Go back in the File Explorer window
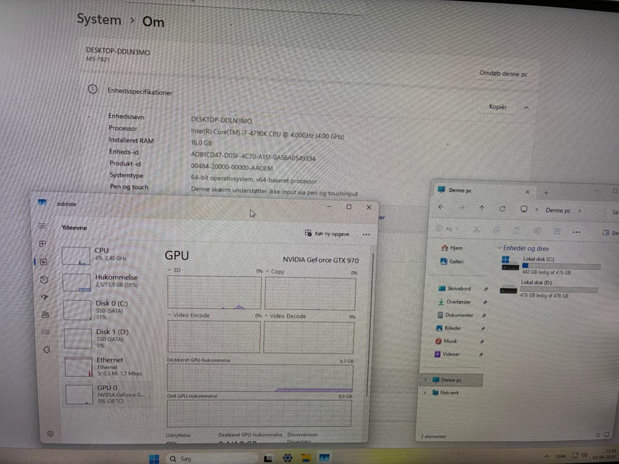This screenshot has width=619, height=464. click(441, 207)
